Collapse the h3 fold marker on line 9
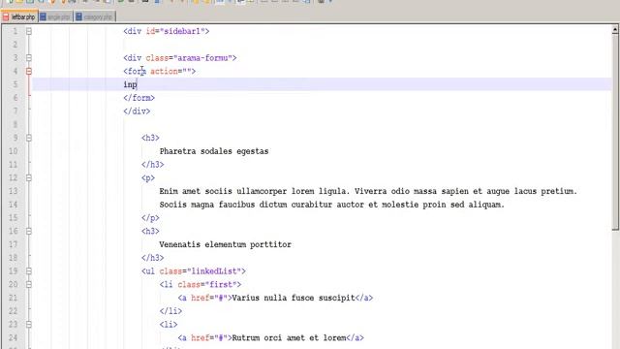The height and width of the screenshot is (349, 620). coord(29,138)
